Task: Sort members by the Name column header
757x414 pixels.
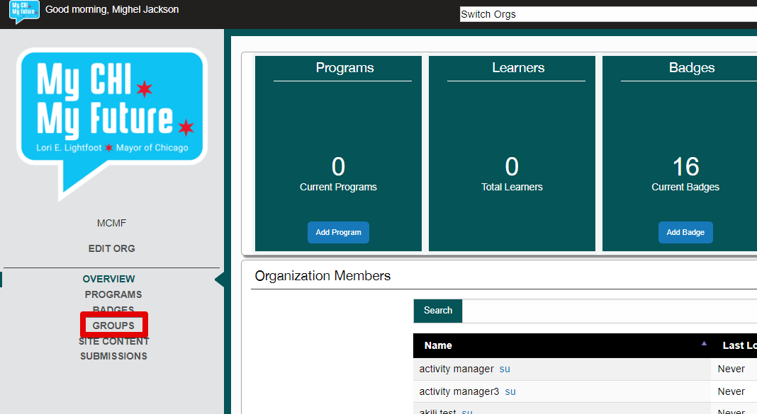Action: (x=438, y=345)
